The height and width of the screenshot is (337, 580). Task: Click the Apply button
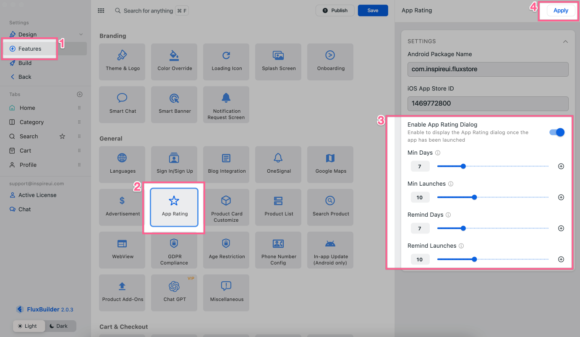tap(560, 11)
